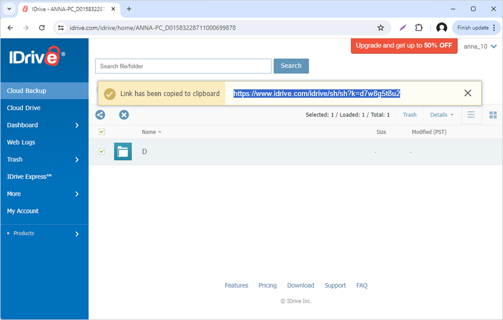Open the D folder icon
The height and width of the screenshot is (320, 503).
tap(123, 151)
